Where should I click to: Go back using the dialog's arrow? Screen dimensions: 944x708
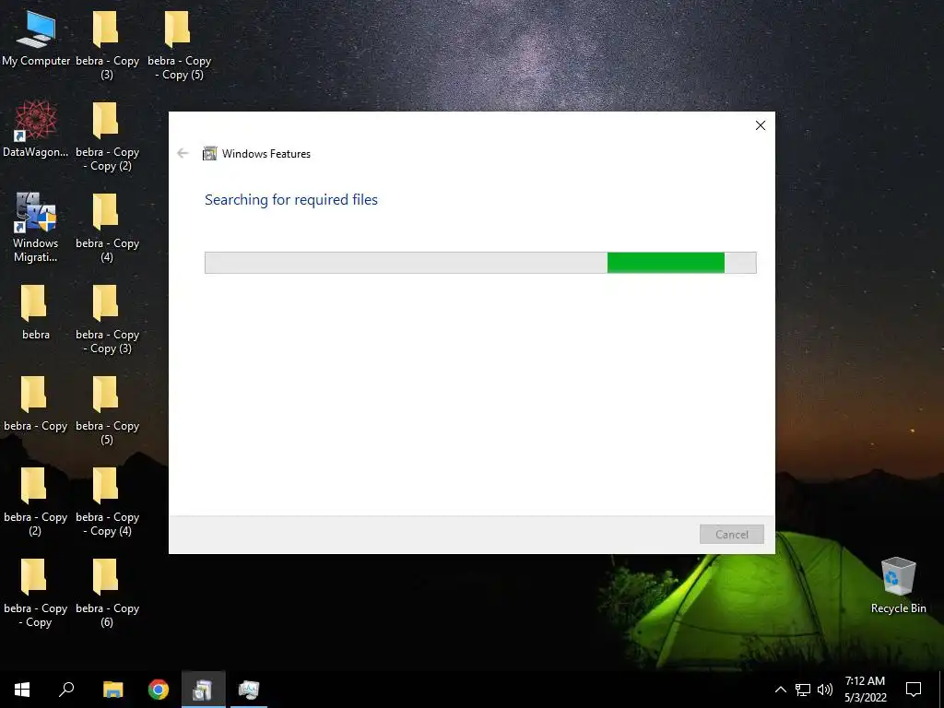click(x=183, y=154)
